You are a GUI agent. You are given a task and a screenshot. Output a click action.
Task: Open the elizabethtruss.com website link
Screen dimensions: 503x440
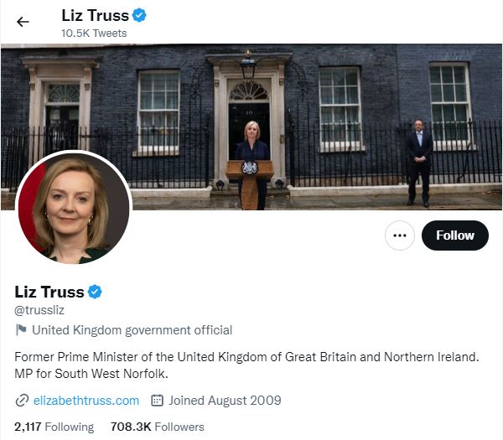86,401
